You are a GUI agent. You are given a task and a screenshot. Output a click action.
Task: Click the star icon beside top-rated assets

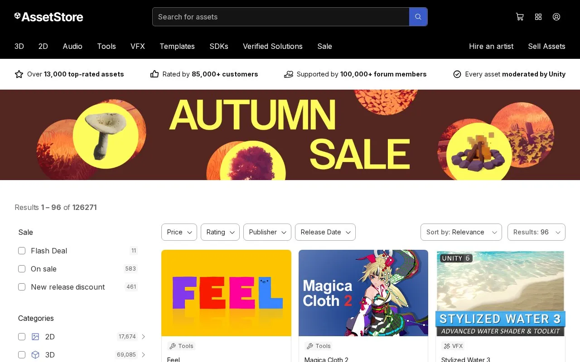(19, 74)
